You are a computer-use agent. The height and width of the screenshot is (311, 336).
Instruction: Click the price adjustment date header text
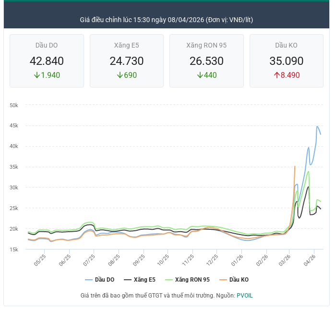point(167,20)
